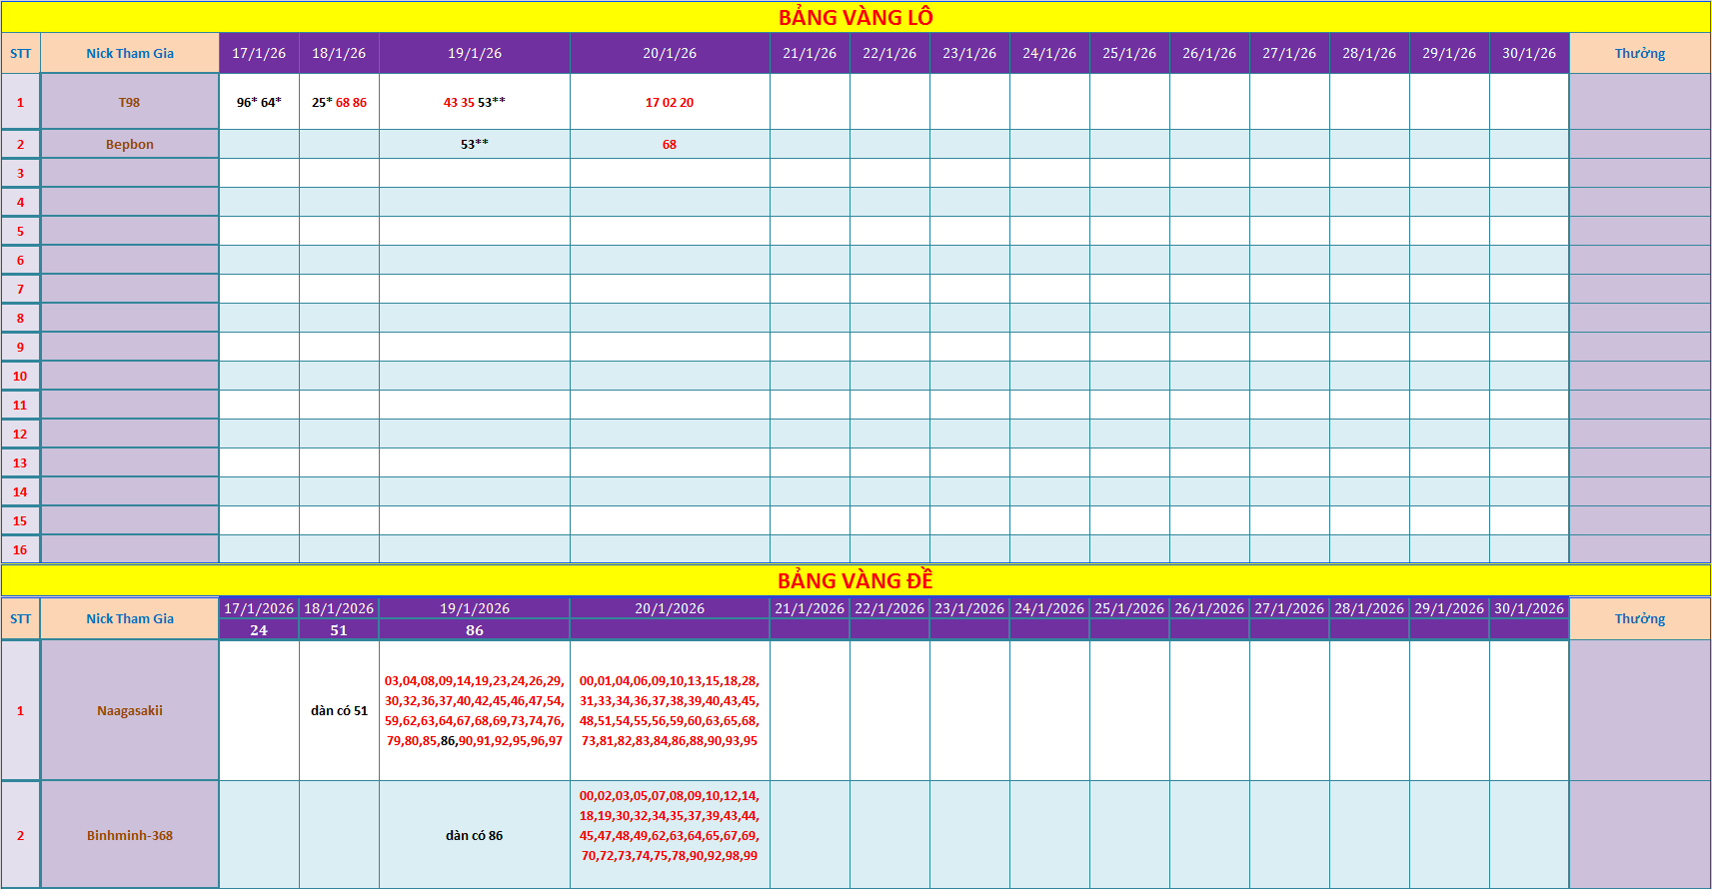Image resolution: width=1712 pixels, height=889 pixels.
Task: Click the BẢNG VÀNG ĐỀ title banner
Action: coord(856,580)
